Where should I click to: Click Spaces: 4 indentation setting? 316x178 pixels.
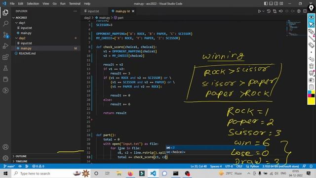click(216, 166)
